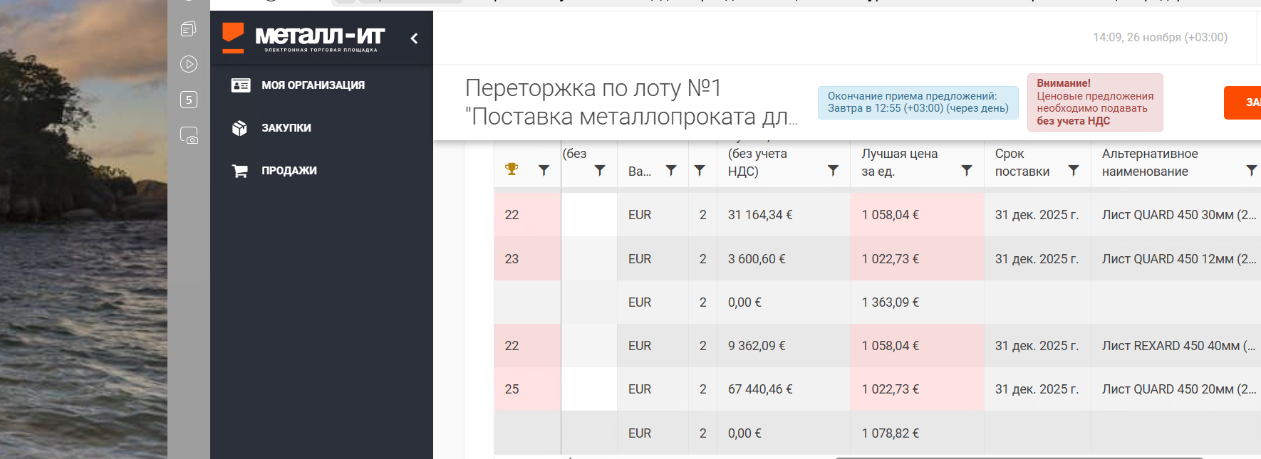
Task: Click the Металл-ИТ logo
Action: coord(304,38)
